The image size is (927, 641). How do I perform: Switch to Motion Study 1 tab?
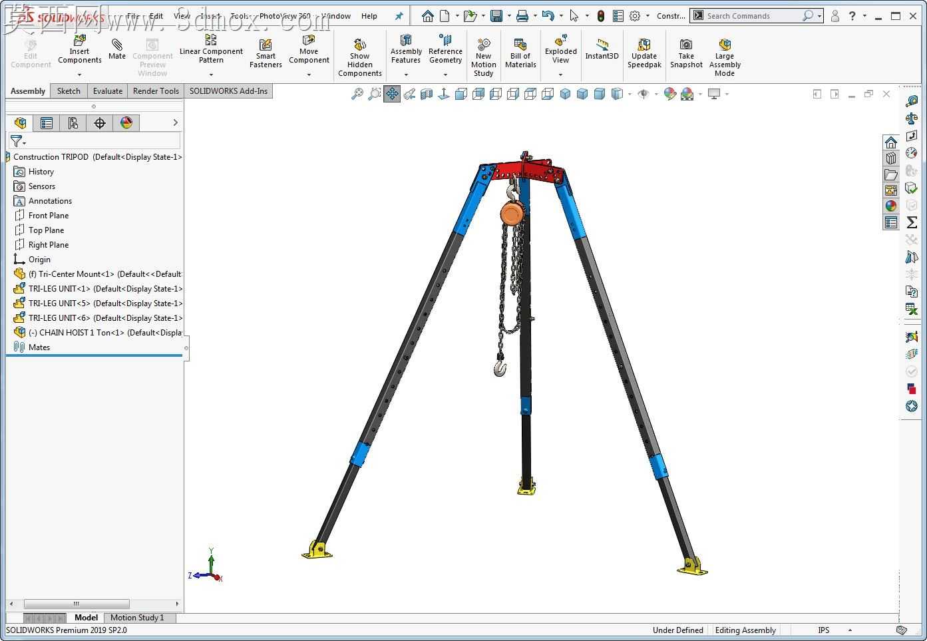click(137, 618)
